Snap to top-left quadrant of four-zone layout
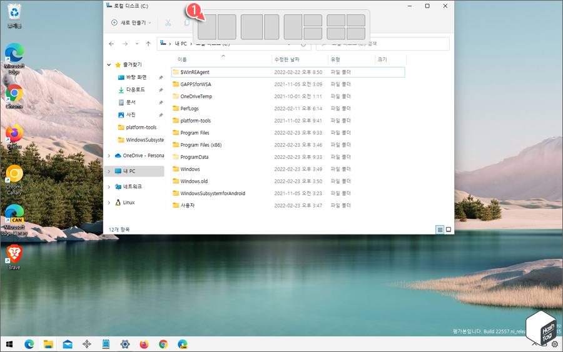The width and height of the screenshot is (563, 352). (336, 21)
